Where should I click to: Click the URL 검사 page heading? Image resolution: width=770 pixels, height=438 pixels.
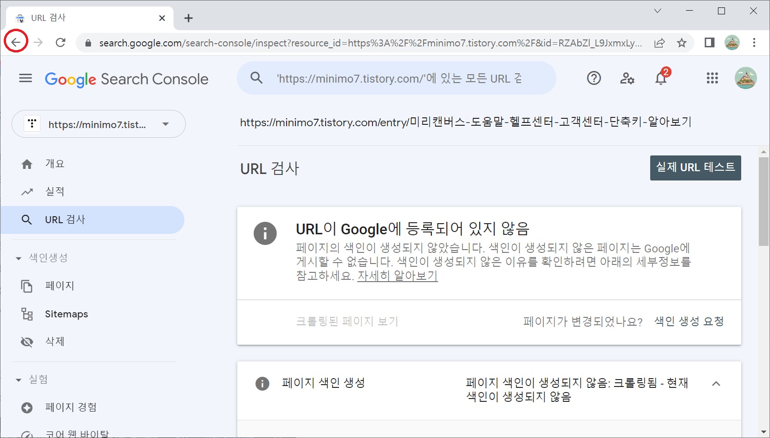click(x=269, y=168)
